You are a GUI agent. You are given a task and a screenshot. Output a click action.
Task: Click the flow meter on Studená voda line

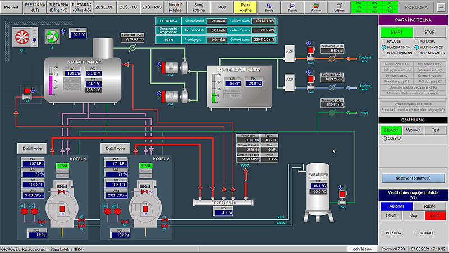332,88
